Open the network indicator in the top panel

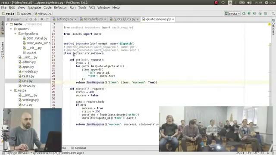(223, 3)
